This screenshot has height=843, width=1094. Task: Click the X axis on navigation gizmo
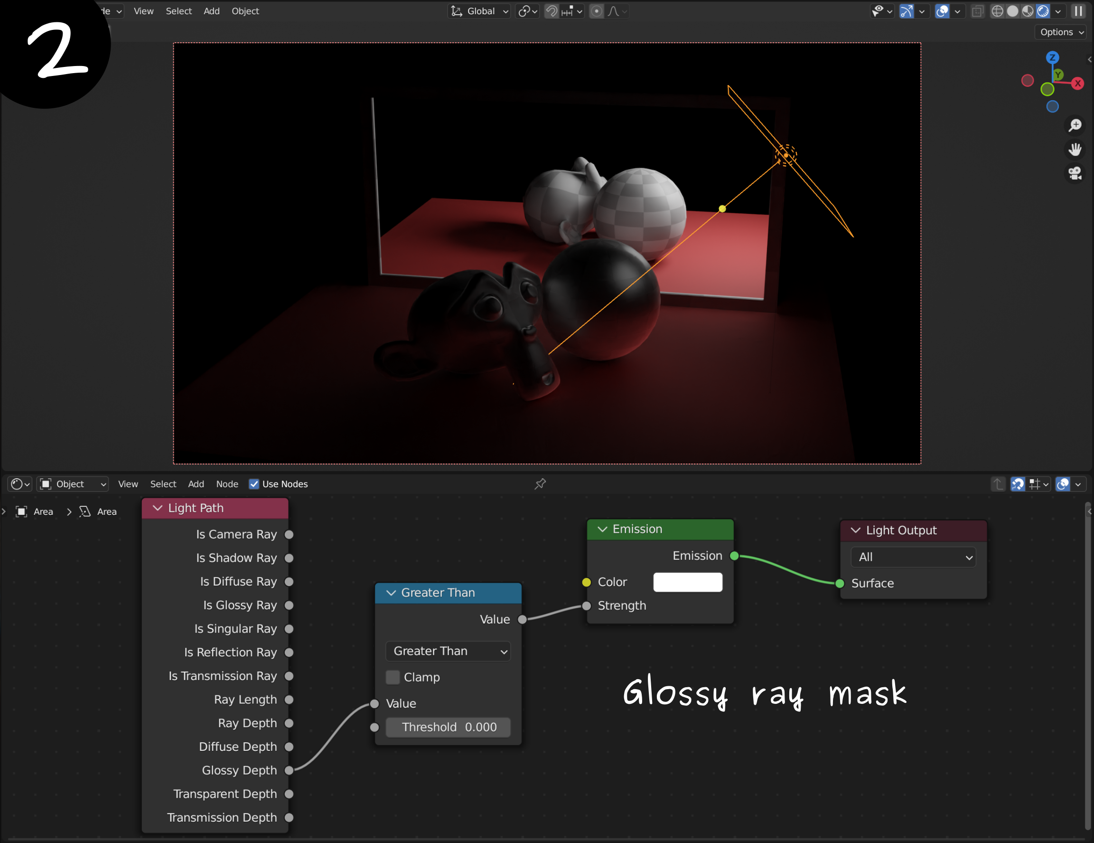[1078, 83]
